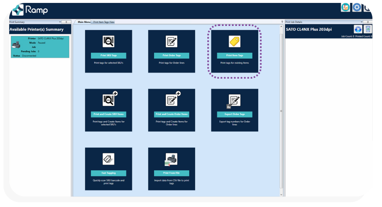Toggle the Print Job Details panel pin
The width and height of the screenshot is (382, 207).
(367, 22)
